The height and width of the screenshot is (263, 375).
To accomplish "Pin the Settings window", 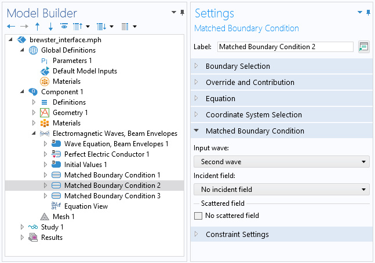I will 368,13.
